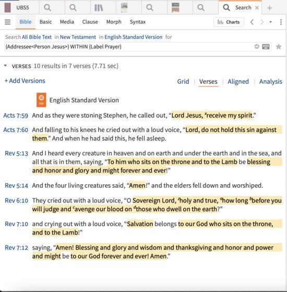The image size is (287, 292).
Task: Select the Bible search type
Action: click(x=26, y=22)
